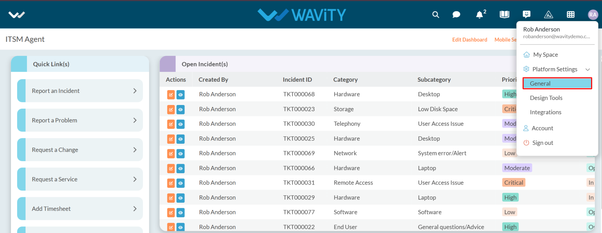Open Request a Change chevron arrow
The image size is (602, 233).
click(x=135, y=150)
